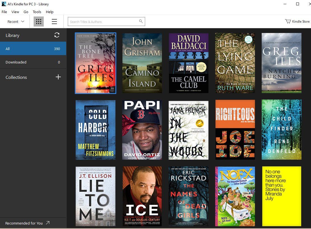Viewport: 311px width, 229px height.
Task: Click the Search Titles & Authors field
Action: tap(104, 21)
